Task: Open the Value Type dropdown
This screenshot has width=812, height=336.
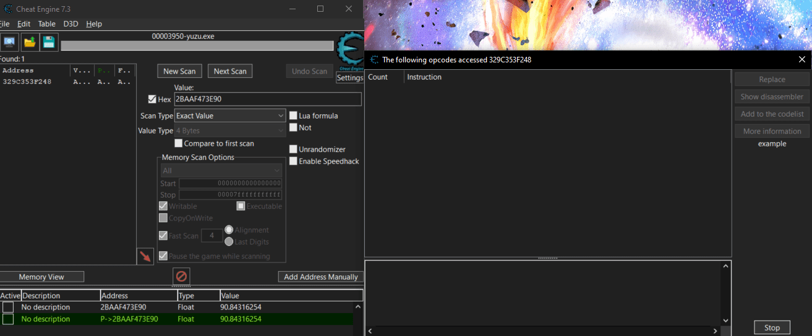Action: [230, 131]
